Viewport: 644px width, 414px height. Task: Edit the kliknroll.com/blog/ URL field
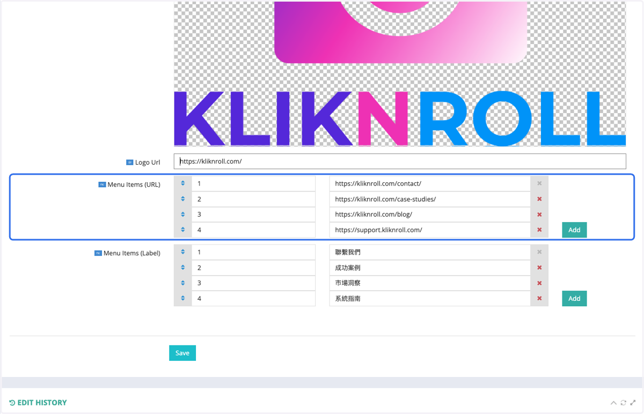tap(430, 215)
